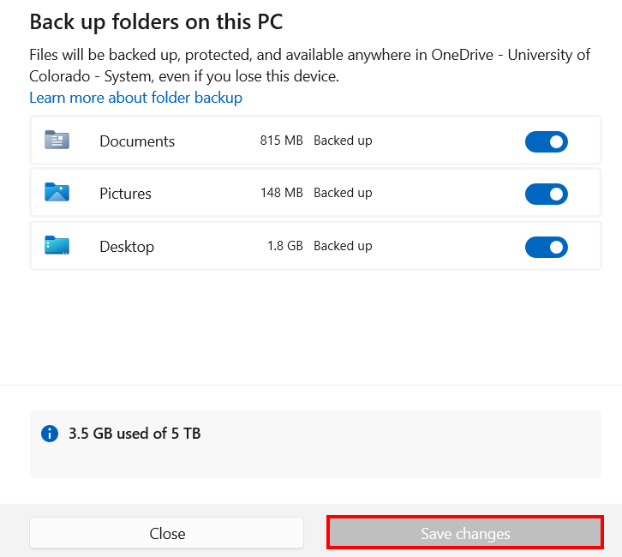Click the Desktop folder icon
The image size is (622, 557).
coord(57,246)
